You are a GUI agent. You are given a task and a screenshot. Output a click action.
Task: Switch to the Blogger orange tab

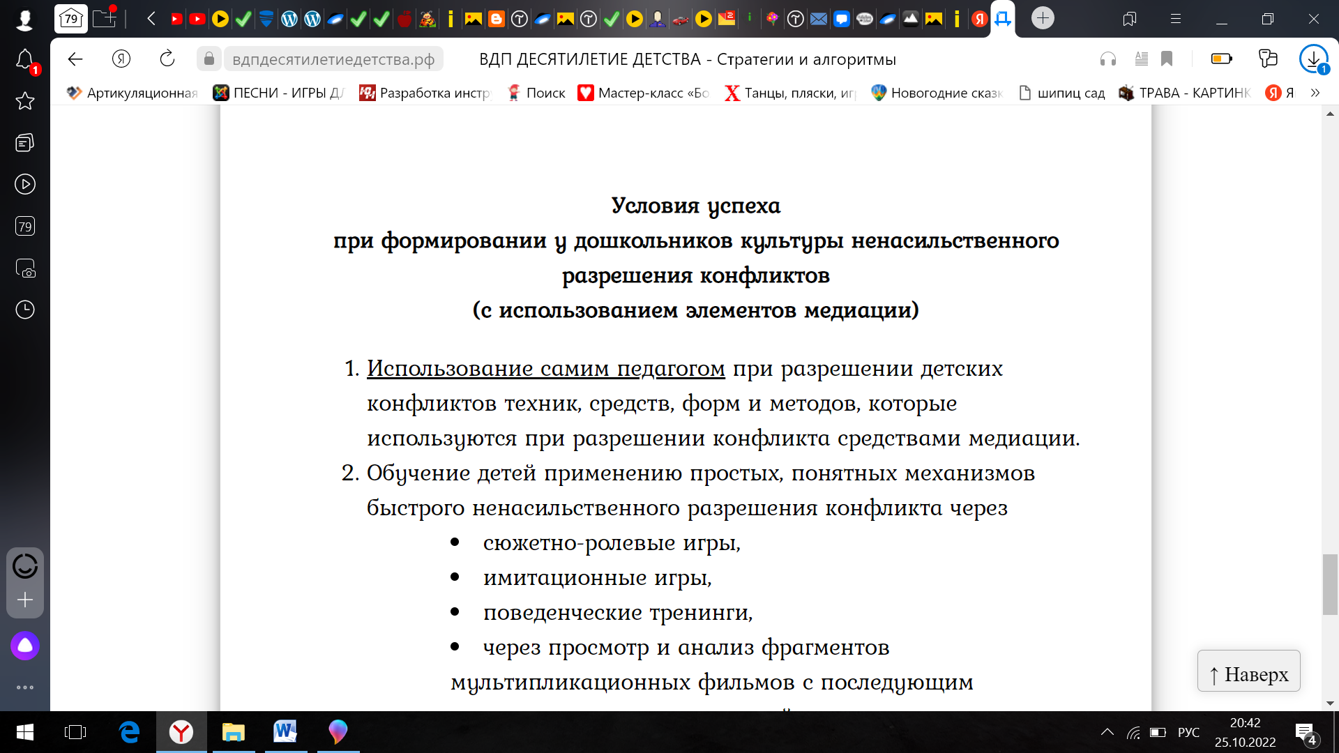(x=497, y=19)
